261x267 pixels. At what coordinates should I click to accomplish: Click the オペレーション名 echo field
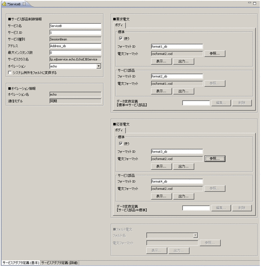(75, 94)
